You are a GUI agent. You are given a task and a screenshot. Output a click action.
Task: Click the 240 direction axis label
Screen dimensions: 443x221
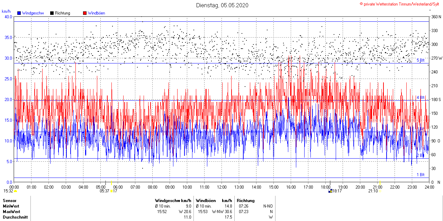pos(434,72)
